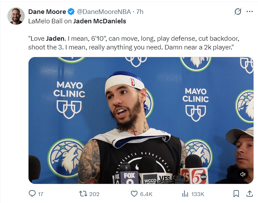
Task: Click the 202 repost count
Action: 94,194
